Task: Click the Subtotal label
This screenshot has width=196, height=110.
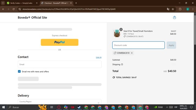Action: (116, 60)
